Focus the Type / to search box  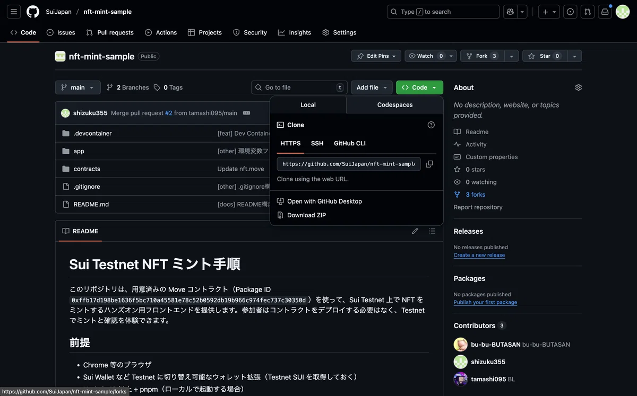443,12
